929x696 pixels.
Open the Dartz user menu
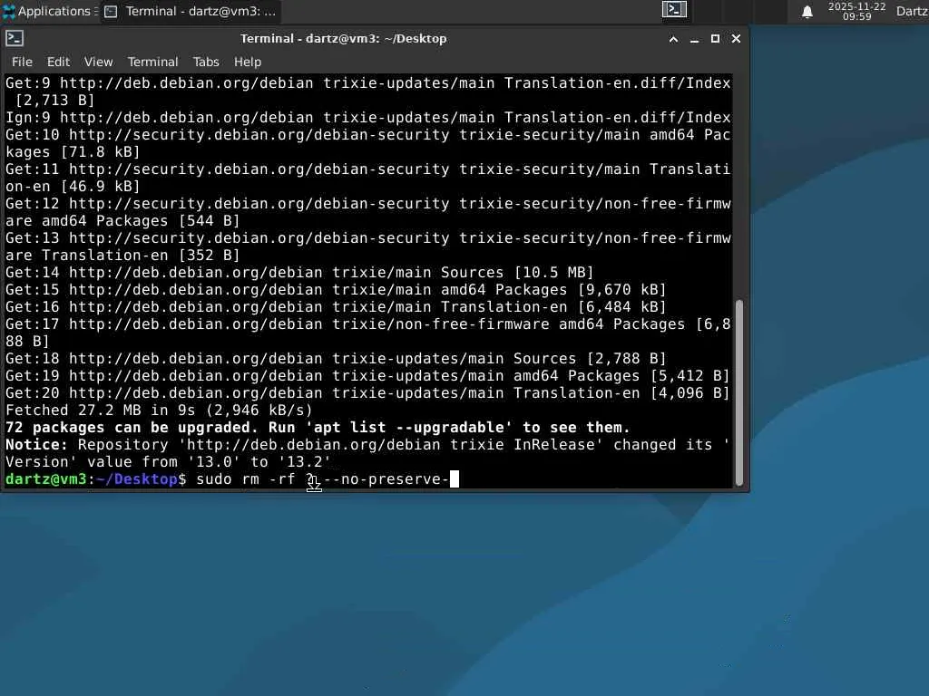(x=912, y=11)
